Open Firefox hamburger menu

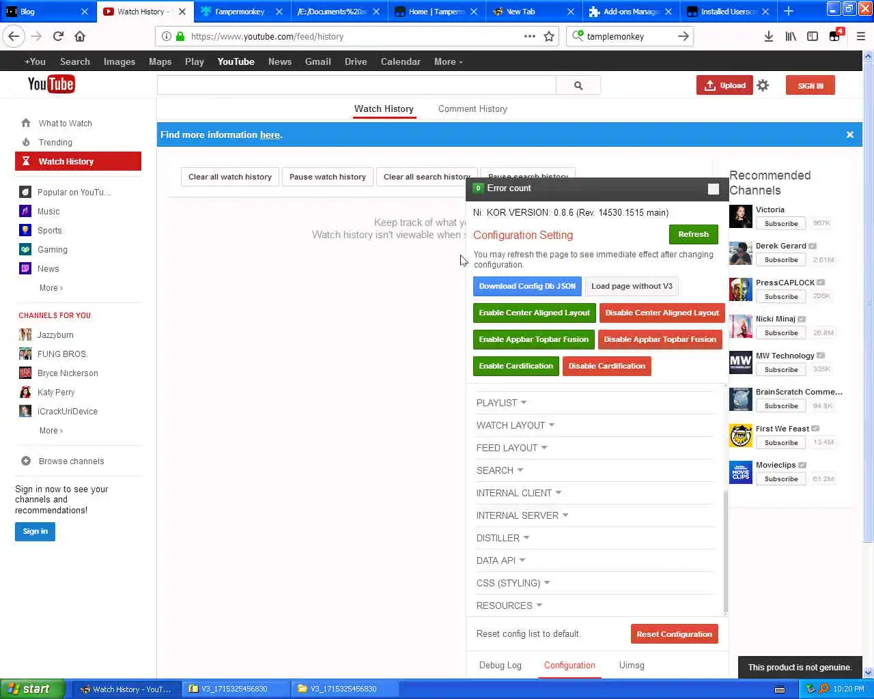click(x=861, y=36)
